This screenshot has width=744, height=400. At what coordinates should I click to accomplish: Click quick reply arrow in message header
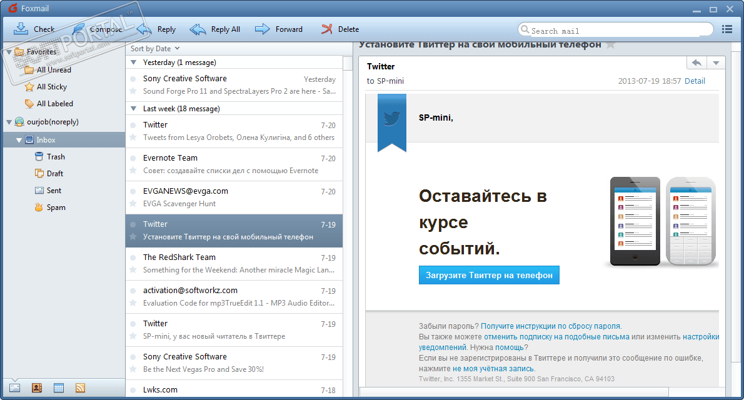[x=696, y=62]
